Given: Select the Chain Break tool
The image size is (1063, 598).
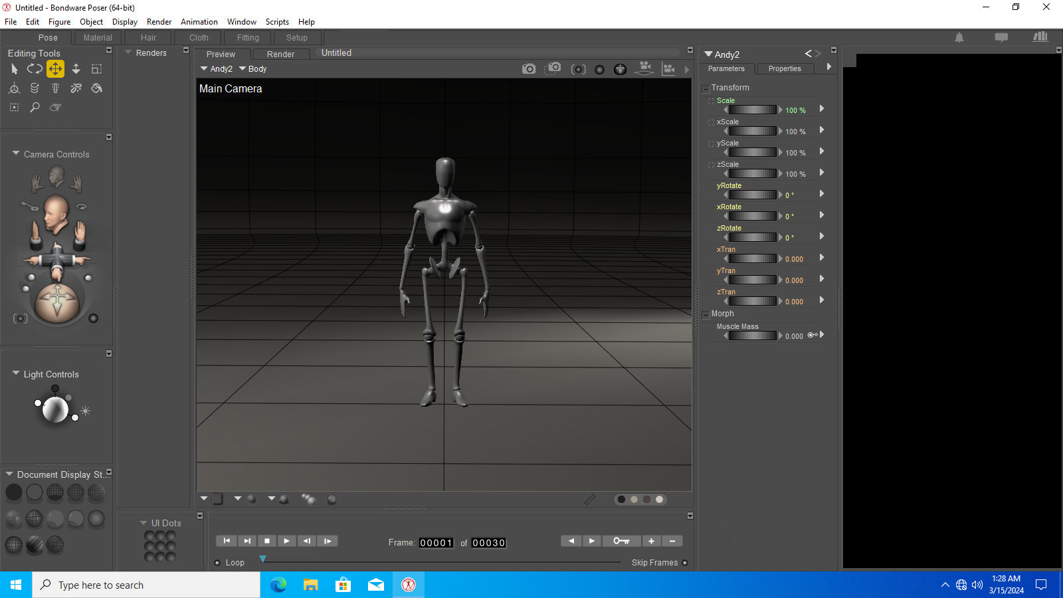Looking at the screenshot, I should coord(76,88).
